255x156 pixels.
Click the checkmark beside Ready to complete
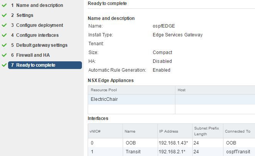4,65
